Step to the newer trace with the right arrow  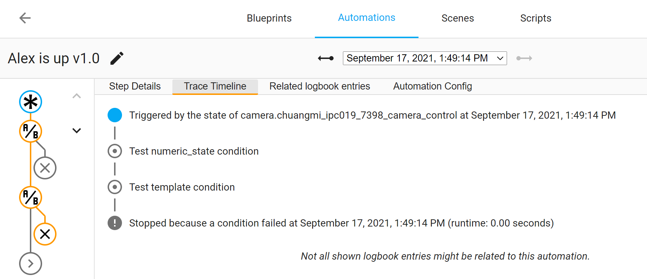(x=524, y=58)
